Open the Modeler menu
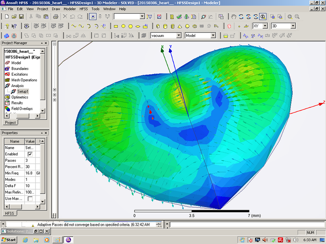This screenshot has height=244, width=326. pos(69,9)
